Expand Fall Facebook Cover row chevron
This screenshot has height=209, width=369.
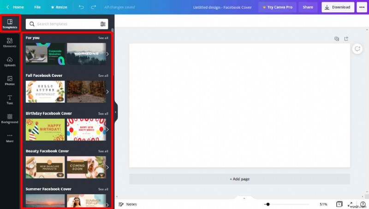(107, 92)
